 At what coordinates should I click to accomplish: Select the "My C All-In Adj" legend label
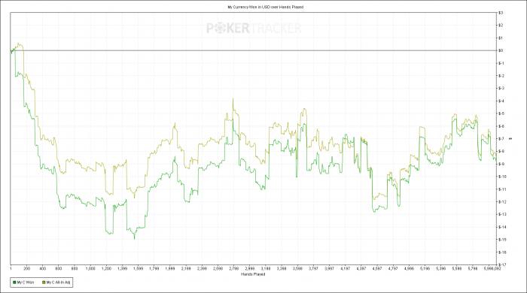(58, 282)
